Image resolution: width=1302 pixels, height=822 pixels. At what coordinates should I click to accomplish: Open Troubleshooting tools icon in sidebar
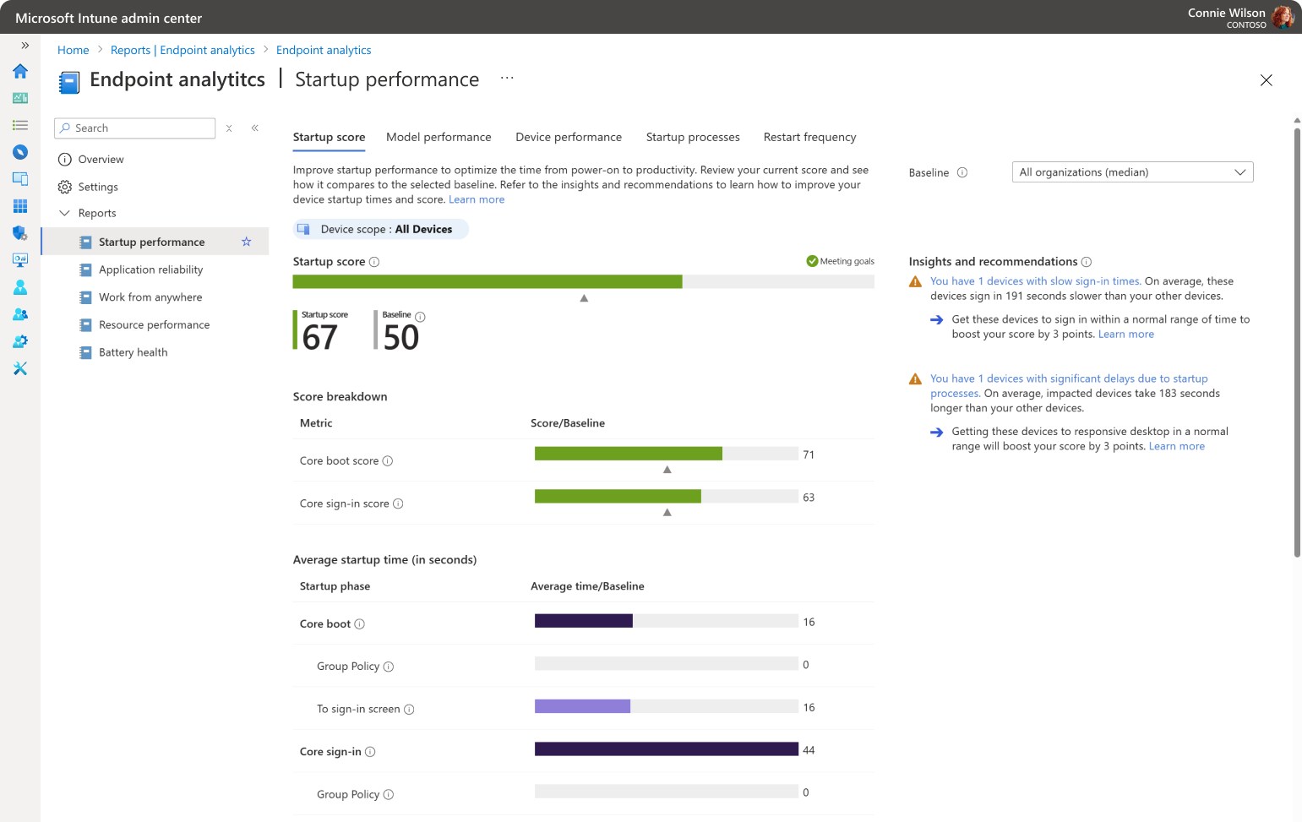[20, 368]
